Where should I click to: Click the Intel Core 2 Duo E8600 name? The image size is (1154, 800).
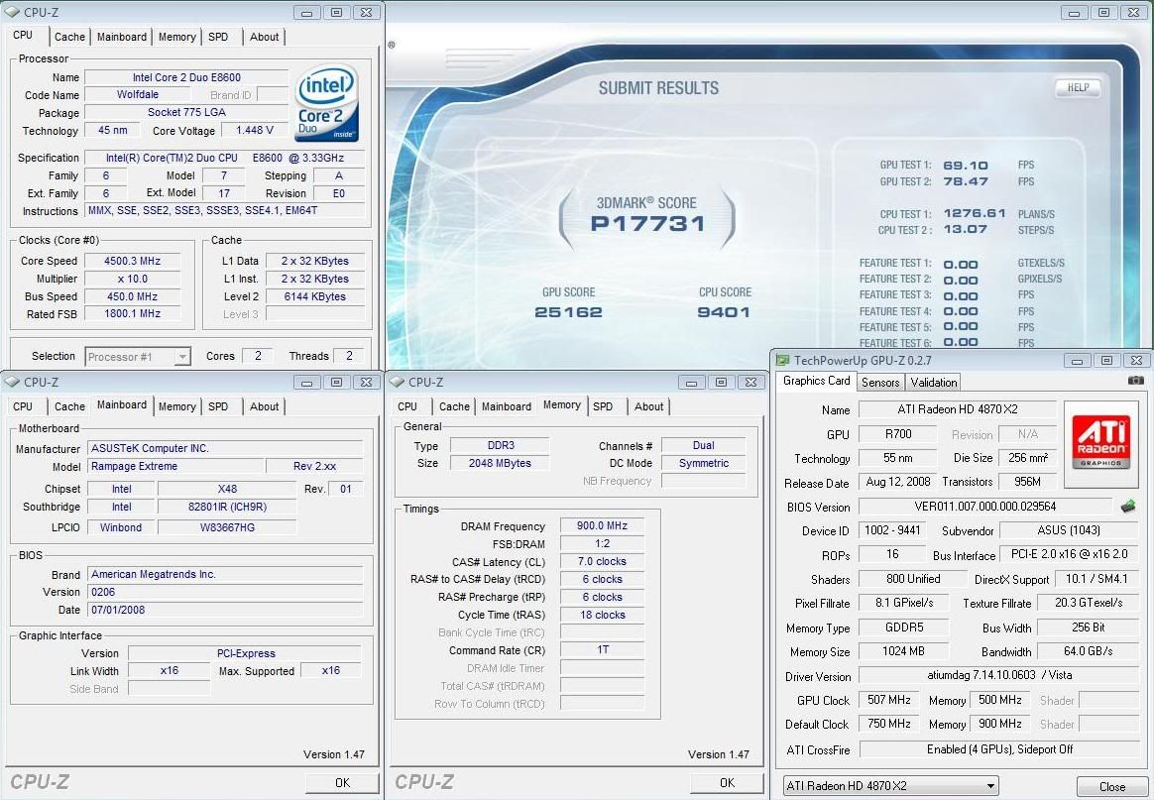(186, 77)
